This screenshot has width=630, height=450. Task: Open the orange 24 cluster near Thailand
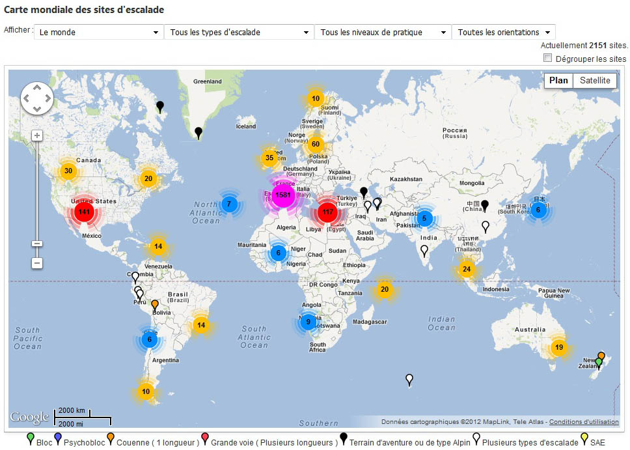[467, 270]
